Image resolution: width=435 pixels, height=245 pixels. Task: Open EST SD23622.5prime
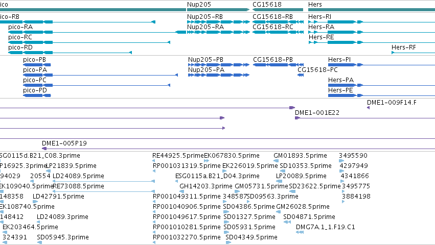[x=315, y=186]
